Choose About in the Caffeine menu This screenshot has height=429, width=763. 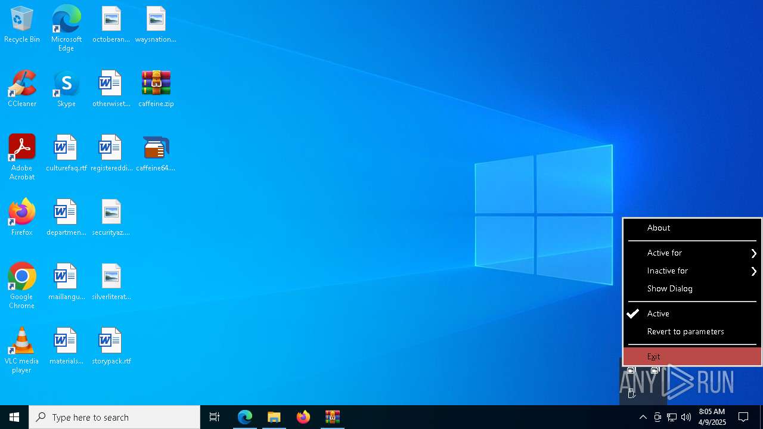(x=692, y=228)
